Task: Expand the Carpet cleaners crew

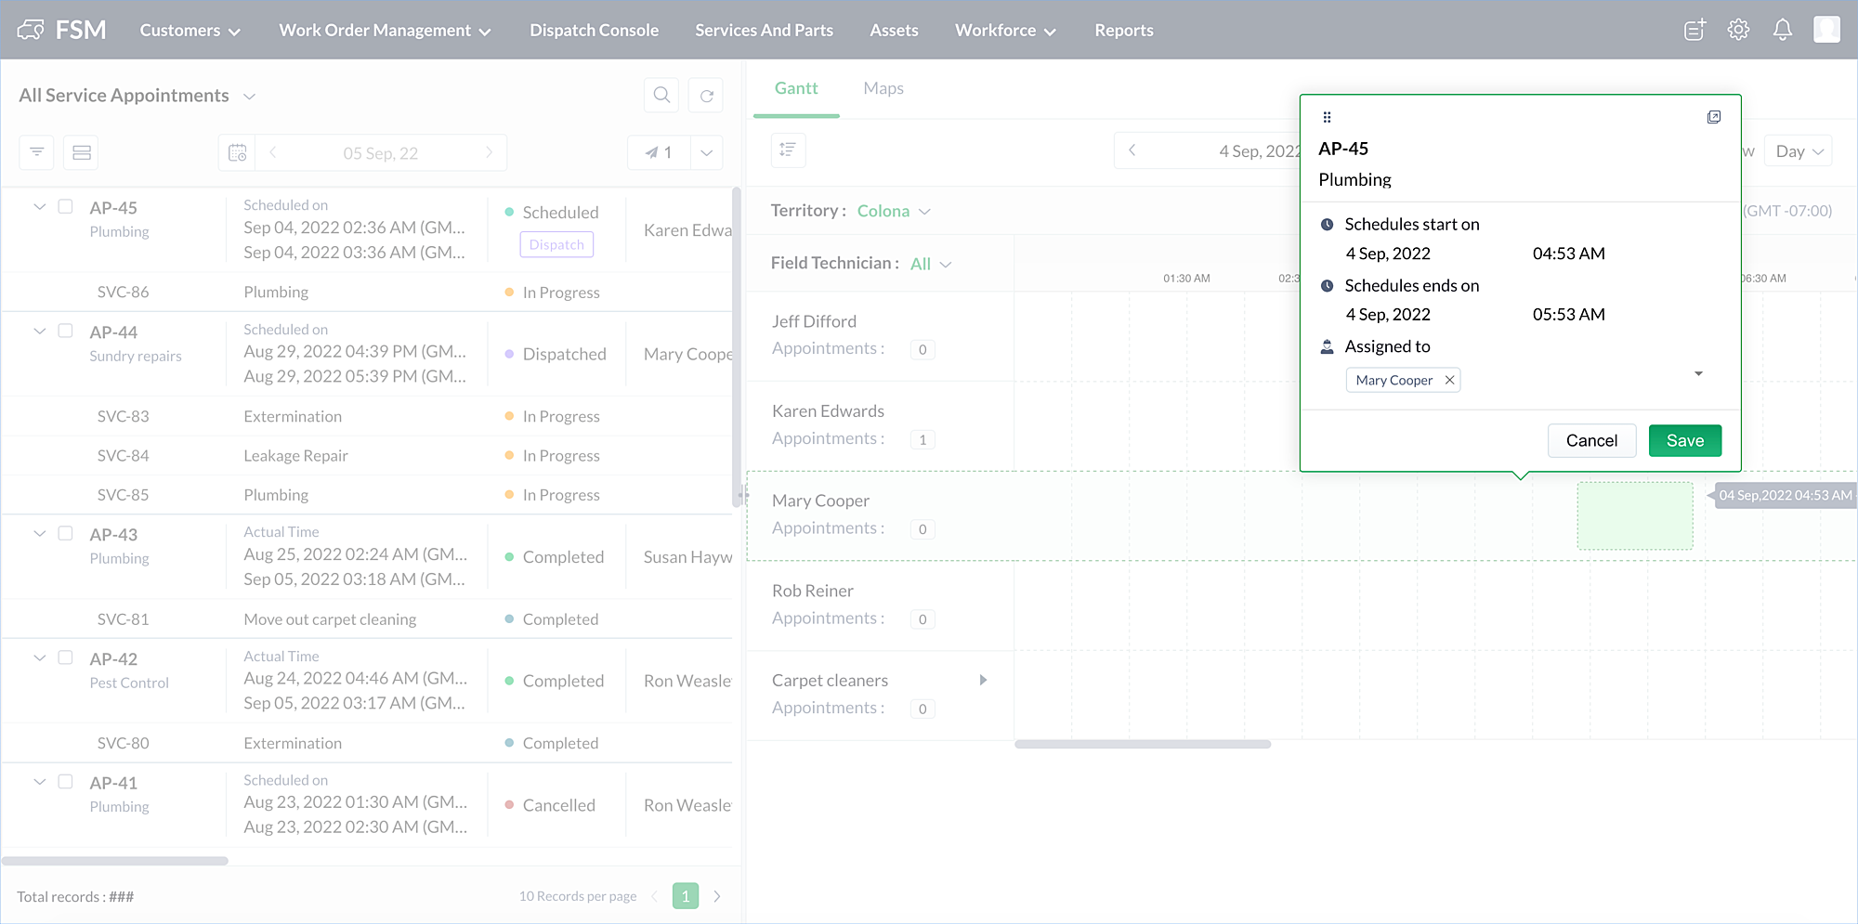Action: point(983,681)
